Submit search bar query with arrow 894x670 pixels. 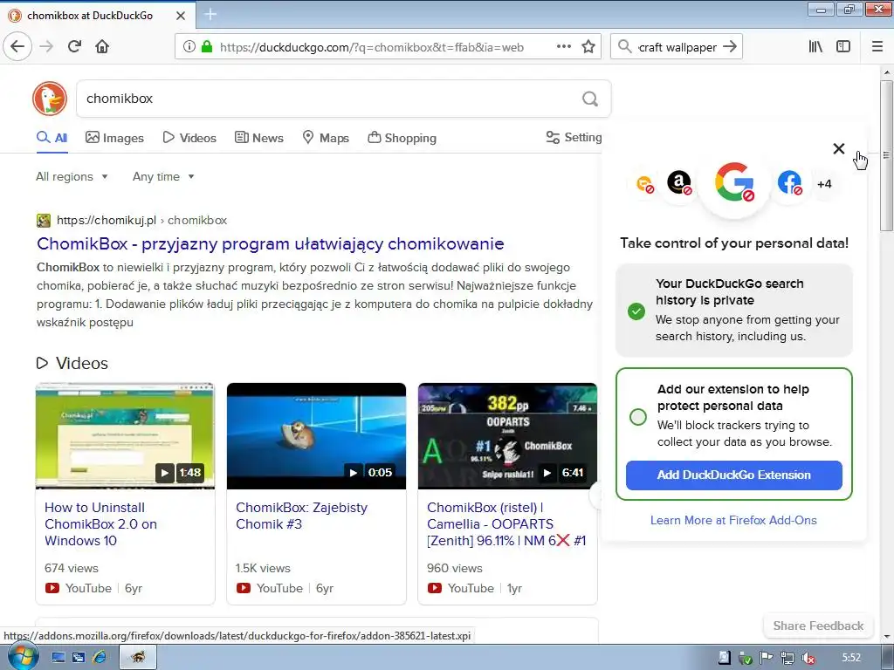pyautogui.click(x=730, y=47)
